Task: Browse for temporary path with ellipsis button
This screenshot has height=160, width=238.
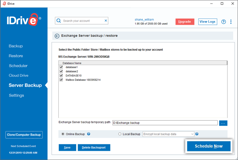Action: [x=223, y=123]
